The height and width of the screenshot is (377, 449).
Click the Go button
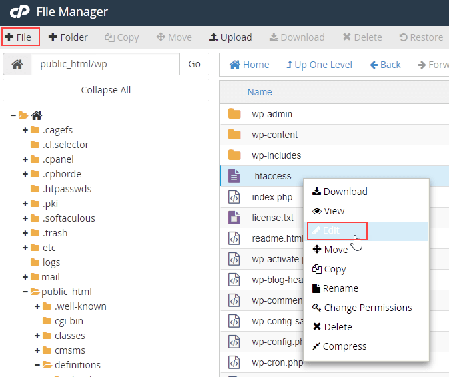coord(194,64)
